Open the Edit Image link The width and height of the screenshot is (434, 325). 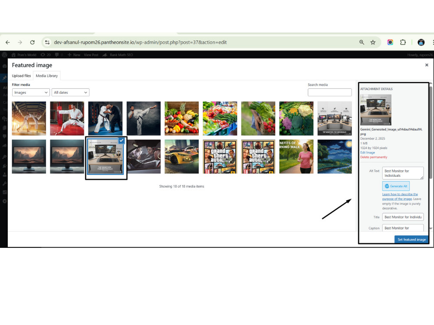tap(368, 153)
